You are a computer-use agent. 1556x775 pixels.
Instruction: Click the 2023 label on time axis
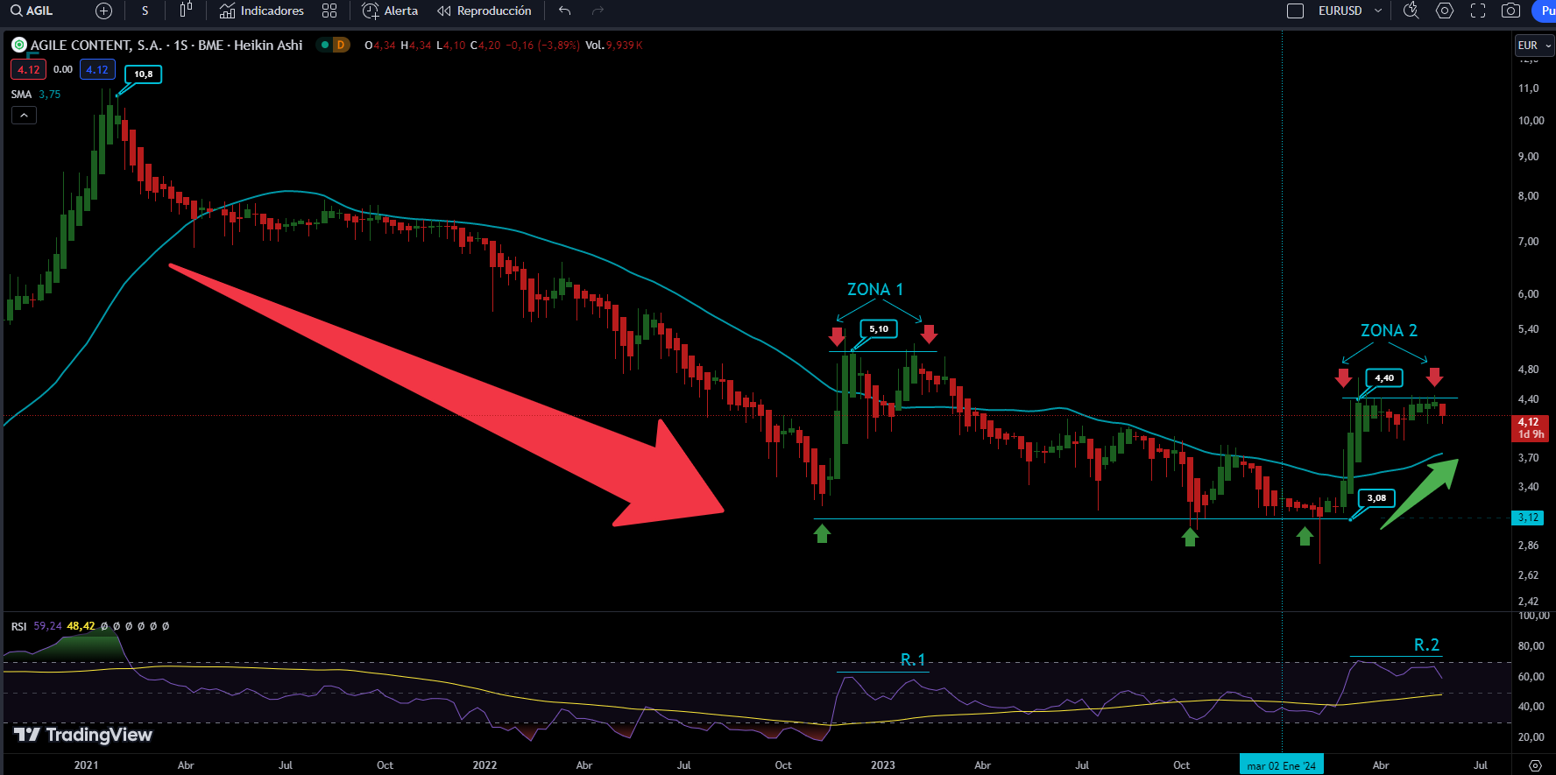tap(883, 765)
